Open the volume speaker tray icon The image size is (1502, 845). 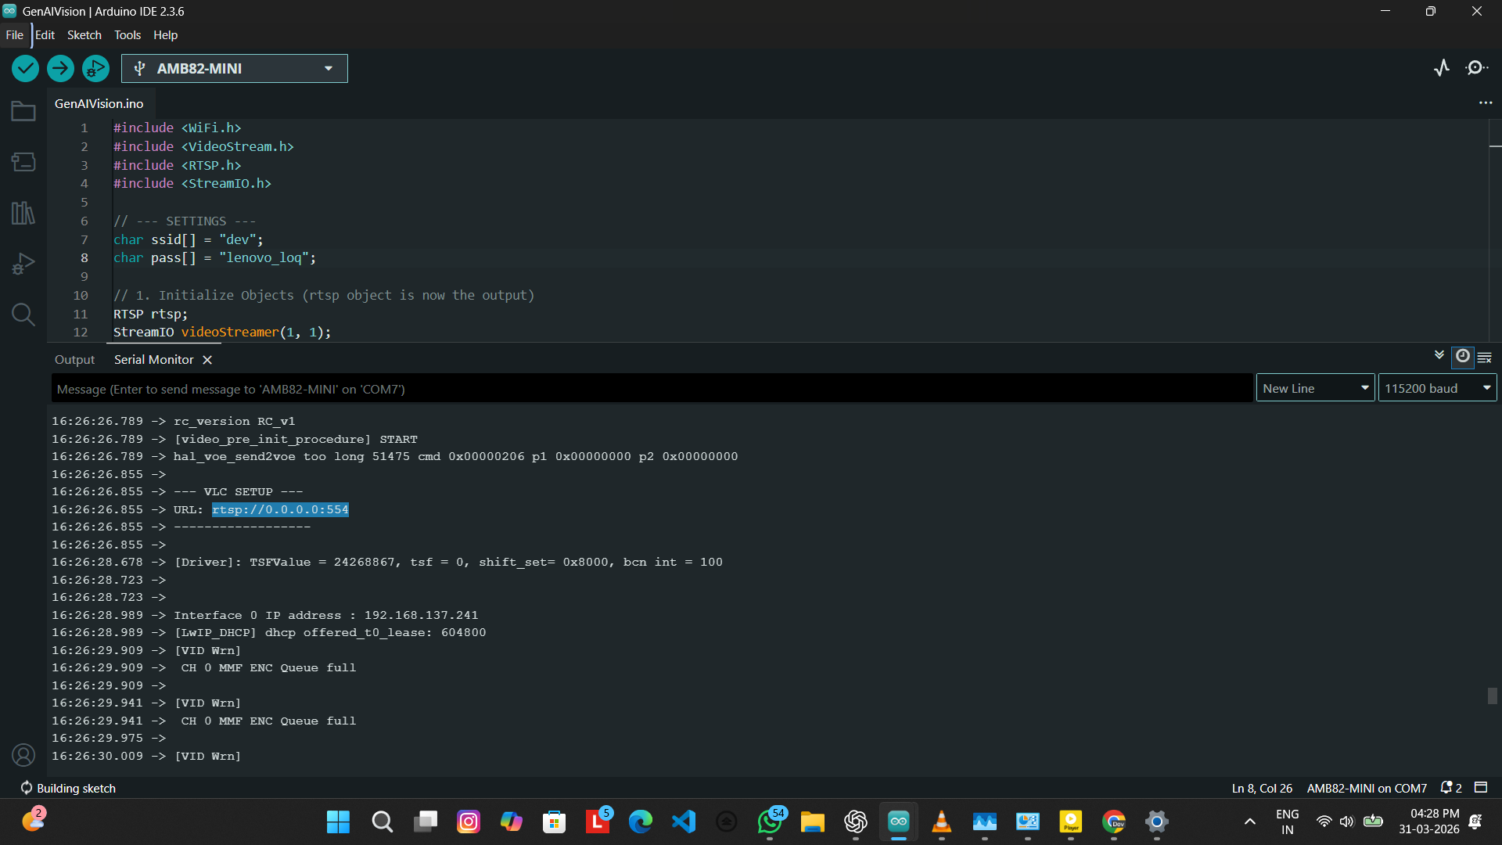1346,822
